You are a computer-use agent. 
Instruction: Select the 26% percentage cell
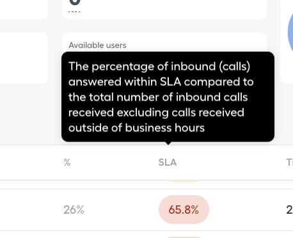(x=74, y=210)
